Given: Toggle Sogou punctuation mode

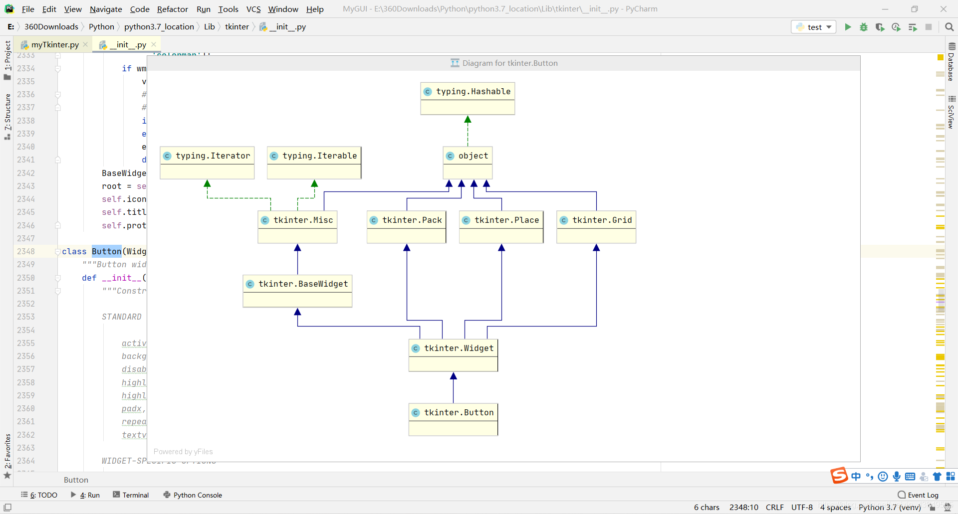Looking at the screenshot, I should coord(870,477).
